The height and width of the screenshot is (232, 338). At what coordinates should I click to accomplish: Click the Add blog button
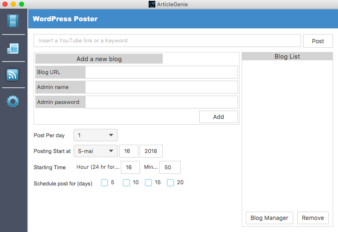218,117
